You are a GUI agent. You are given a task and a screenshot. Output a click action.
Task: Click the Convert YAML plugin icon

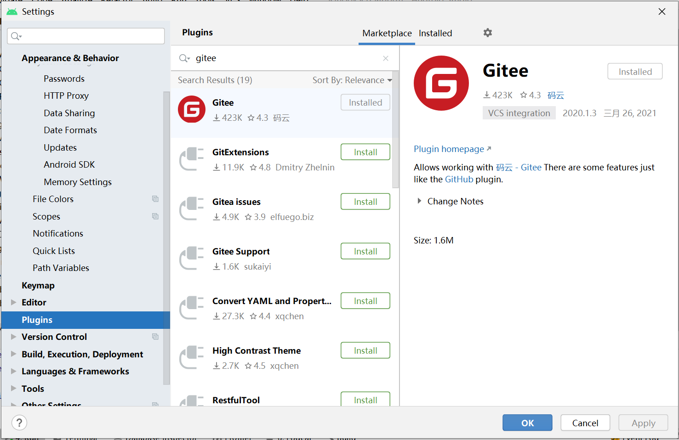click(191, 308)
